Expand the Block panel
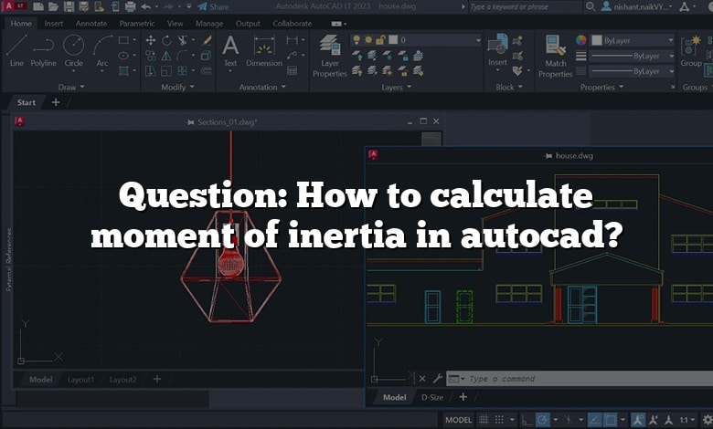Viewport: 713px width, 429px height. pos(509,87)
